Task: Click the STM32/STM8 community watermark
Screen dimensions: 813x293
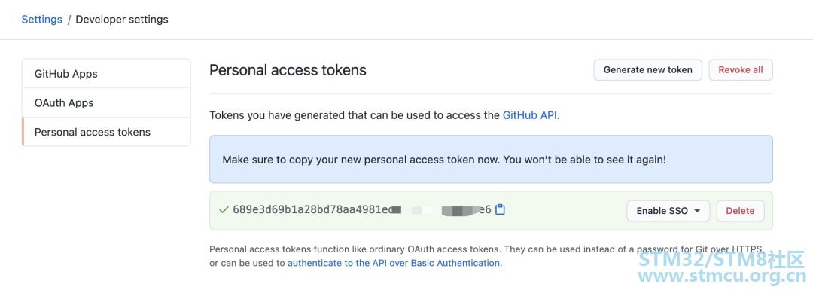Action: pos(722,258)
